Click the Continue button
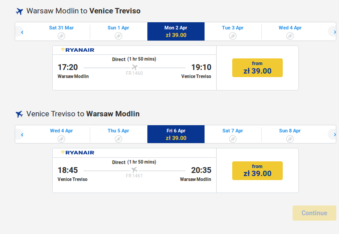This screenshot has width=339, height=234. click(314, 213)
